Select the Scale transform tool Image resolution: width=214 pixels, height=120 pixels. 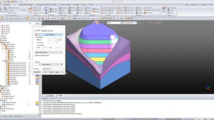(x=95, y=9)
